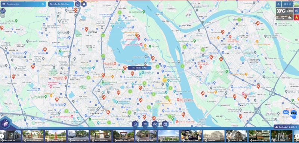299x143 pixels.
Task: Click the 'Nhà máy bia Hà Nội' map tooltip
Action: pyautogui.click(x=139, y=68)
